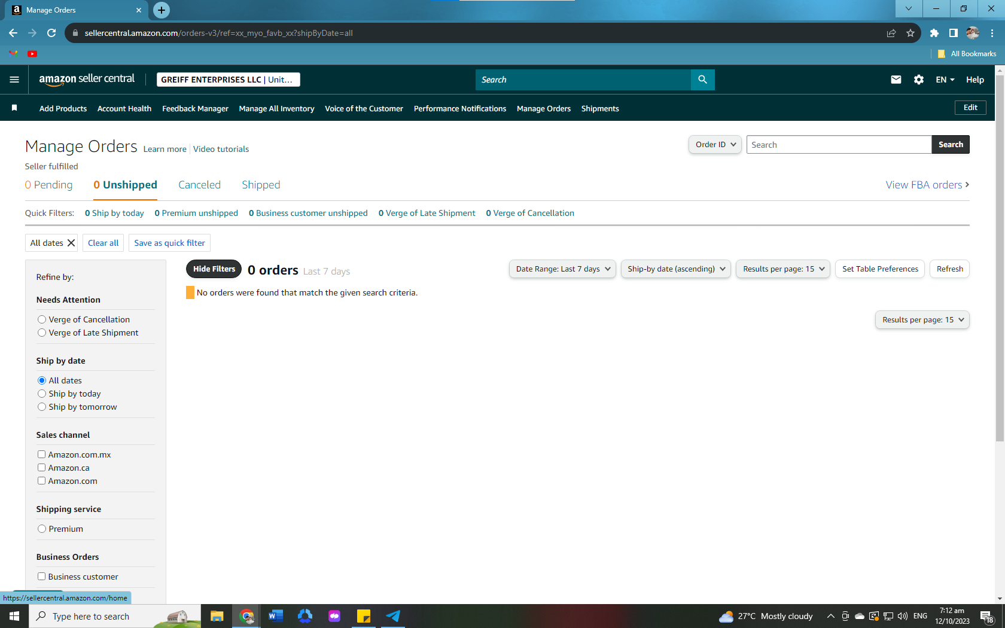Open the top Results per page dropdown

click(783, 269)
